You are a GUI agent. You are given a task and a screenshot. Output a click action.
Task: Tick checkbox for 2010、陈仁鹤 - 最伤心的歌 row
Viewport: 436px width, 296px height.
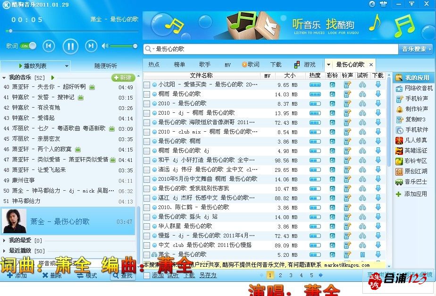(147, 208)
